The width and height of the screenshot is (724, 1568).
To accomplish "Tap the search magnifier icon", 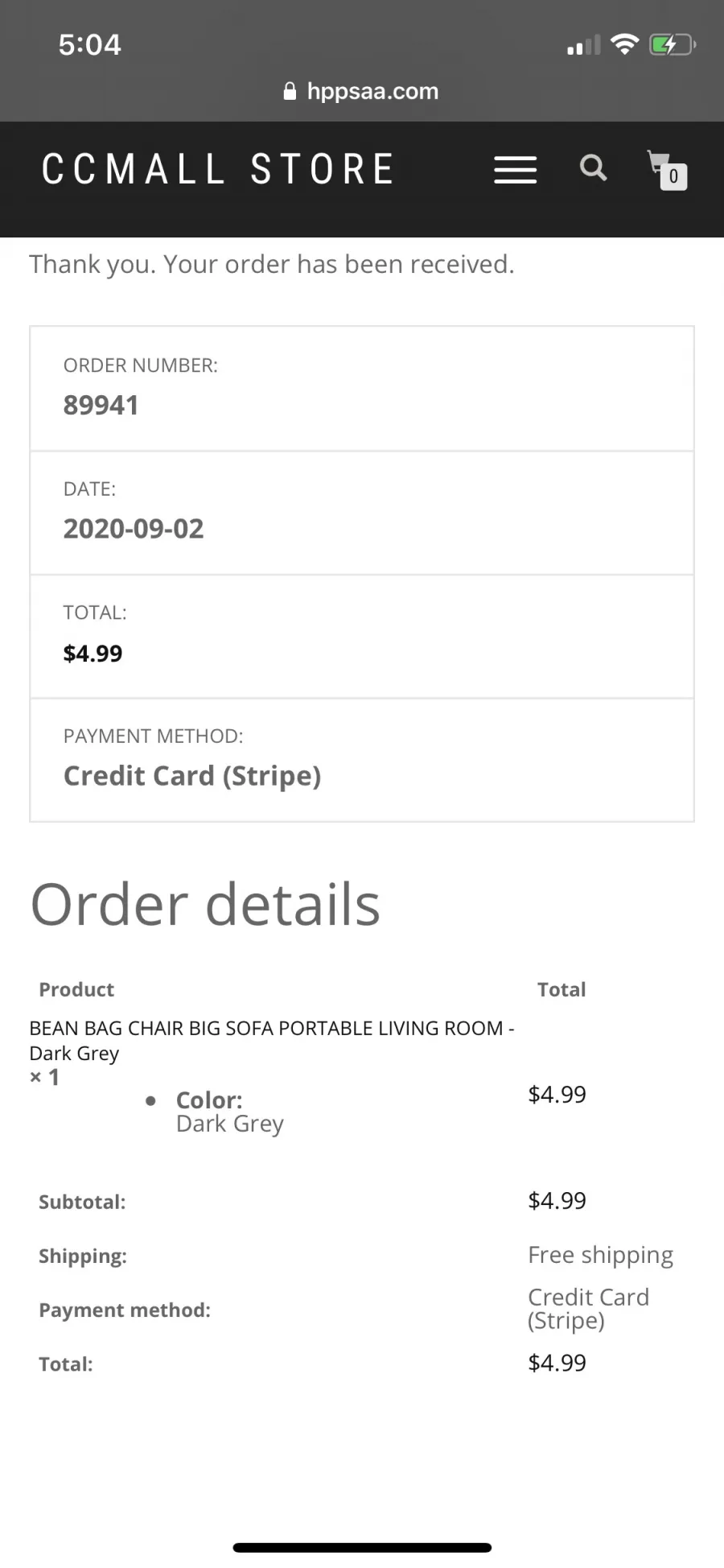I will pyautogui.click(x=594, y=167).
